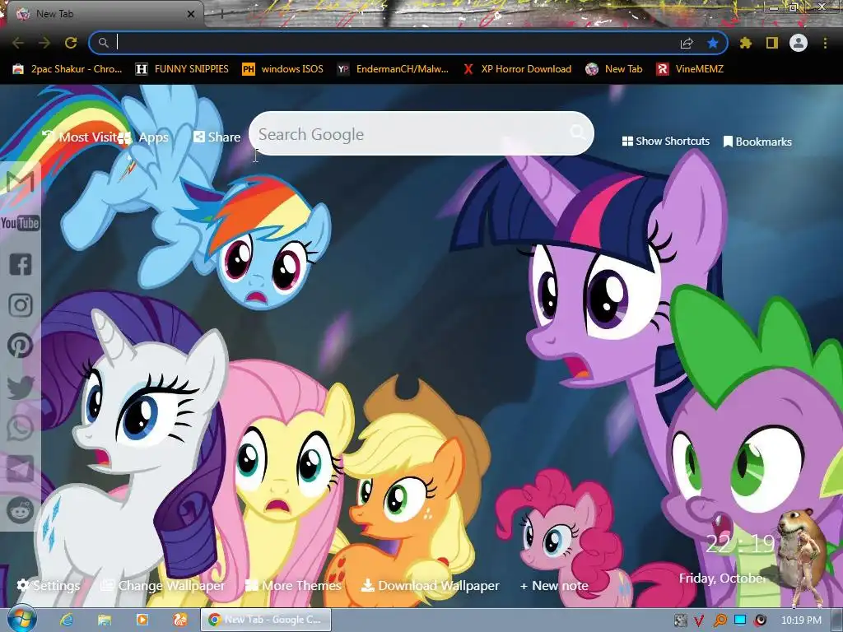Viewport: 843px width, 632px height.
Task: Open the windows ISOS bookmark
Action: (x=283, y=69)
